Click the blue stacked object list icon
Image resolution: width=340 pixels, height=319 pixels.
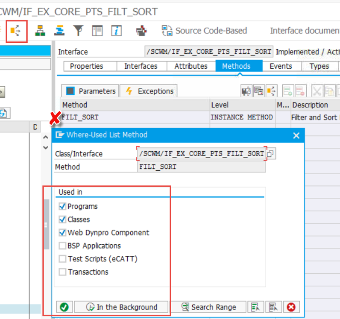[x=59, y=31]
